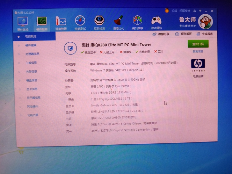Open 装机推荐 cube icon
The height and width of the screenshot is (174, 232).
pos(137,22)
